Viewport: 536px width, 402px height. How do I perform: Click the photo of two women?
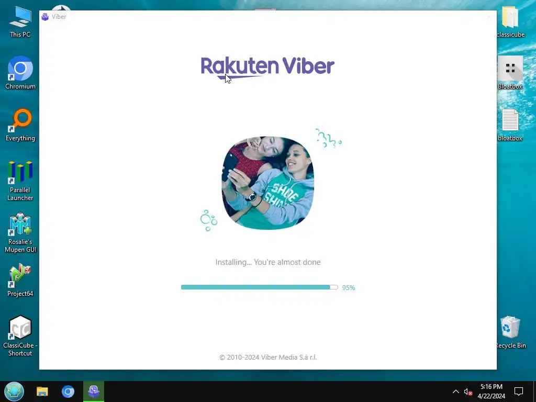267,183
